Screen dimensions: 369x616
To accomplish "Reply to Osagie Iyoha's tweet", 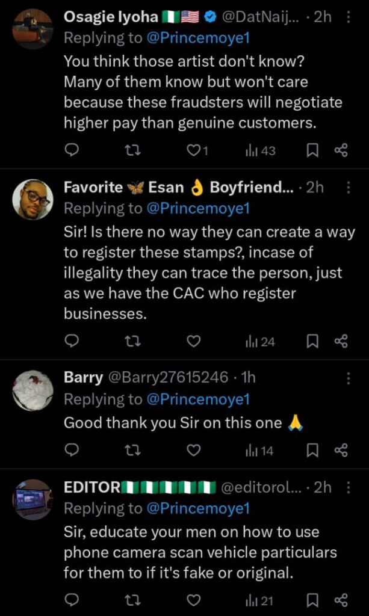I will point(72,150).
